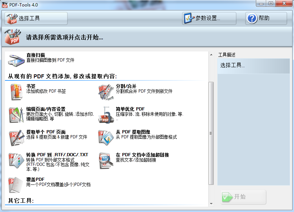
Task: Click description 添加或修改 PDF 书签
Action: pyautogui.click(x=46, y=91)
